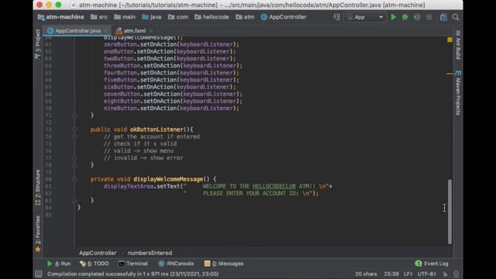Click src folder breadcrumb
Image resolution: width=496 pixels, height=279 pixels.
99,17
